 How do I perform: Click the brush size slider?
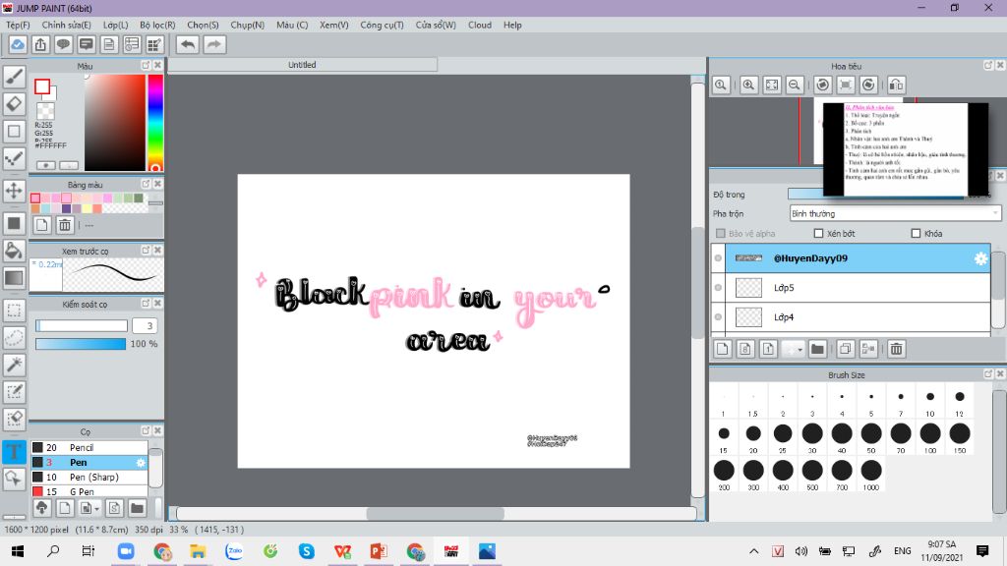click(x=82, y=326)
